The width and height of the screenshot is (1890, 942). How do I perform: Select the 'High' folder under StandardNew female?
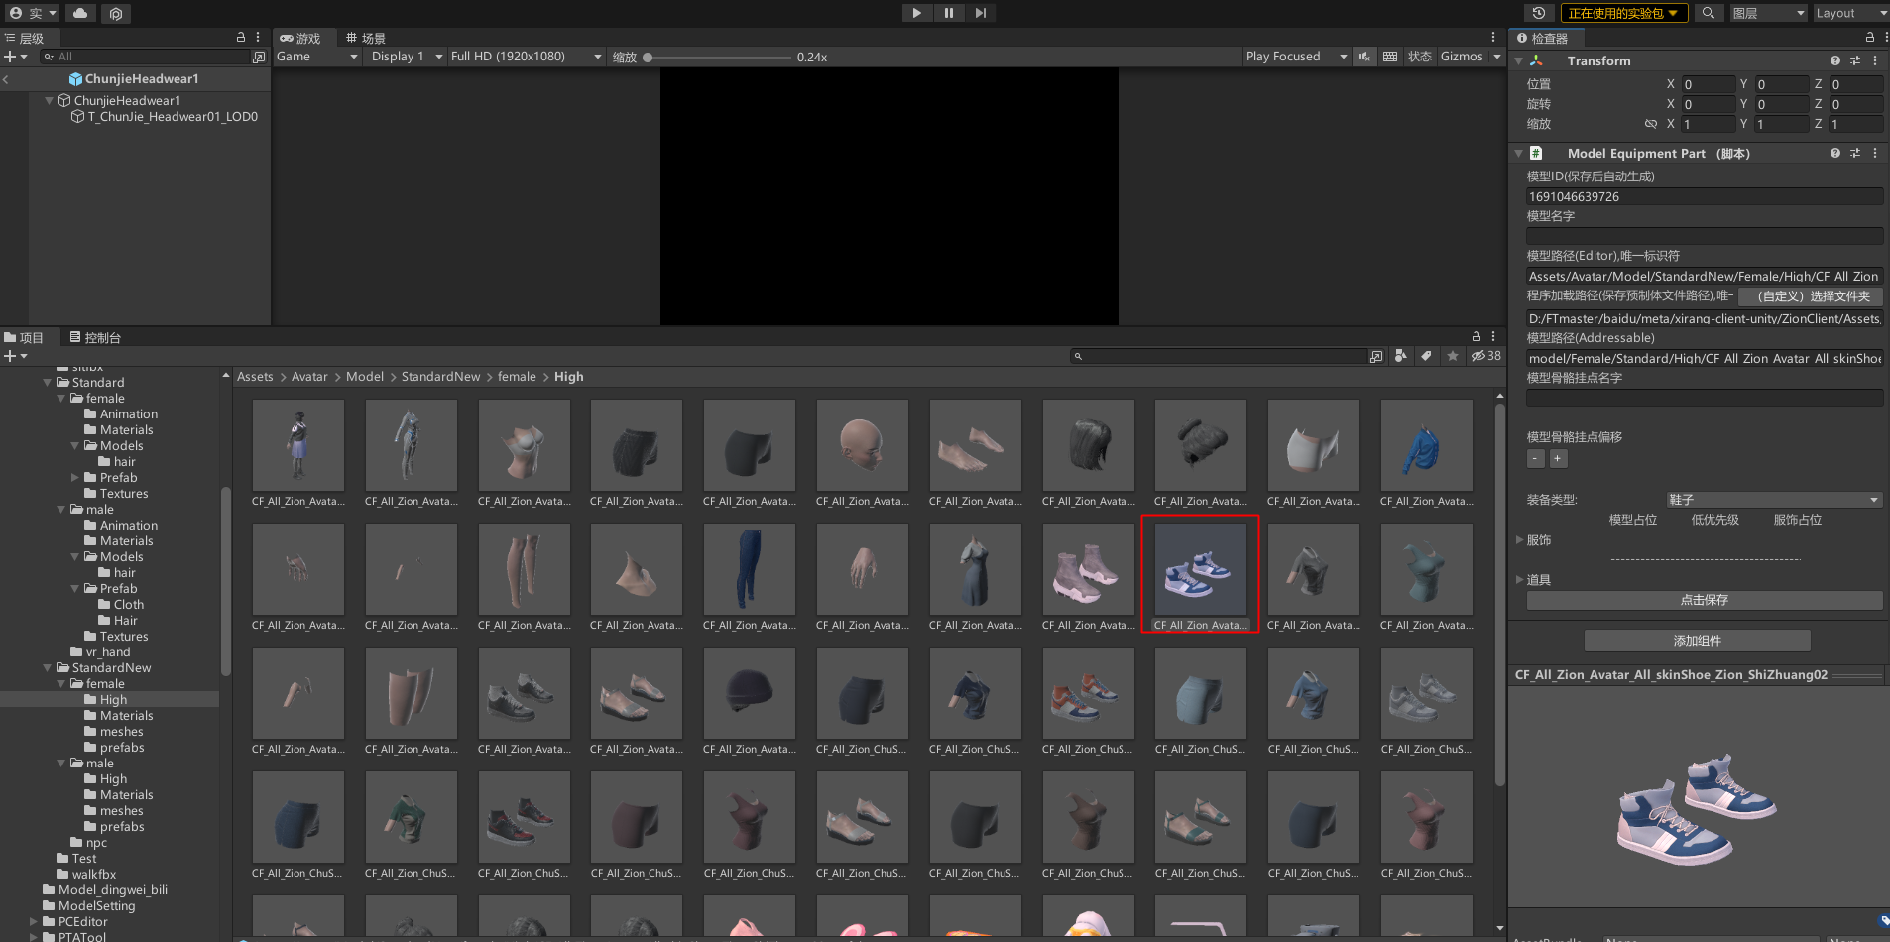[113, 700]
